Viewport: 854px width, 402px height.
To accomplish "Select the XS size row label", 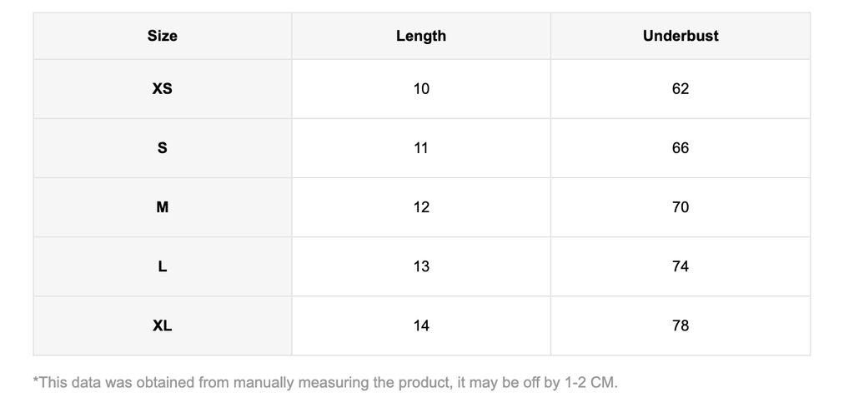I will [x=163, y=88].
